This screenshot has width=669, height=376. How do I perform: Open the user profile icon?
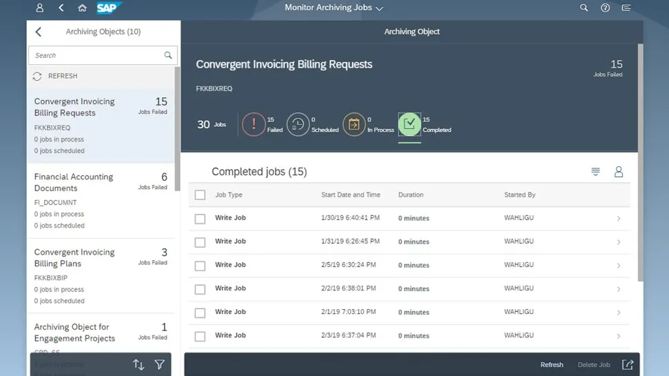tap(39, 8)
